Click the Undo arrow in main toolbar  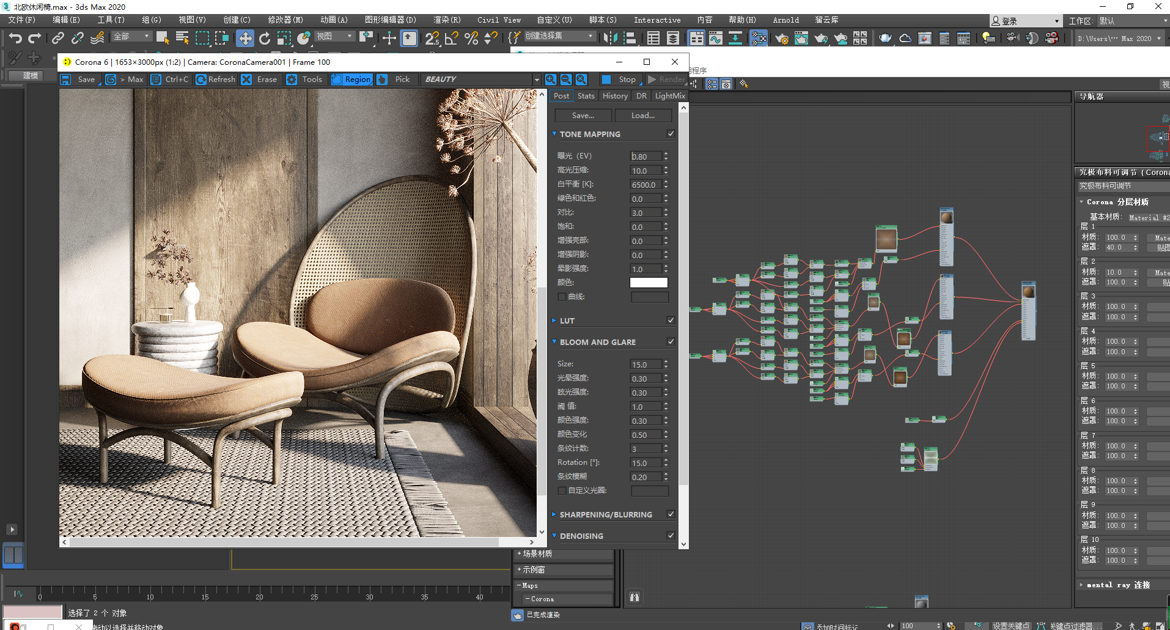[x=15, y=39]
